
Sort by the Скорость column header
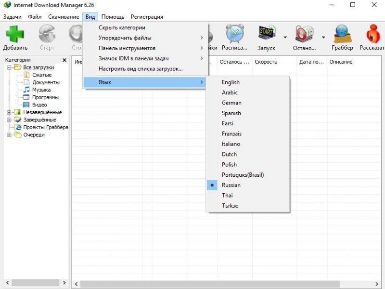coord(274,62)
